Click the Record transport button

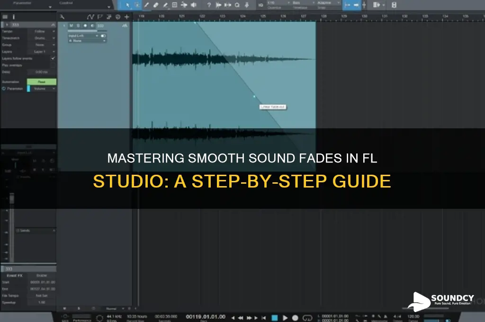click(x=295, y=318)
